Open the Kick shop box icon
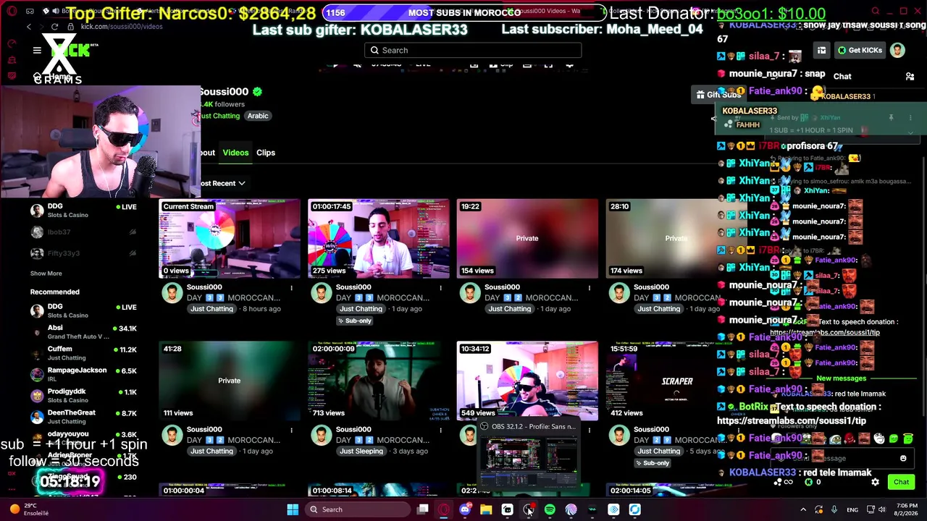The height and width of the screenshot is (521, 927). coord(821,50)
